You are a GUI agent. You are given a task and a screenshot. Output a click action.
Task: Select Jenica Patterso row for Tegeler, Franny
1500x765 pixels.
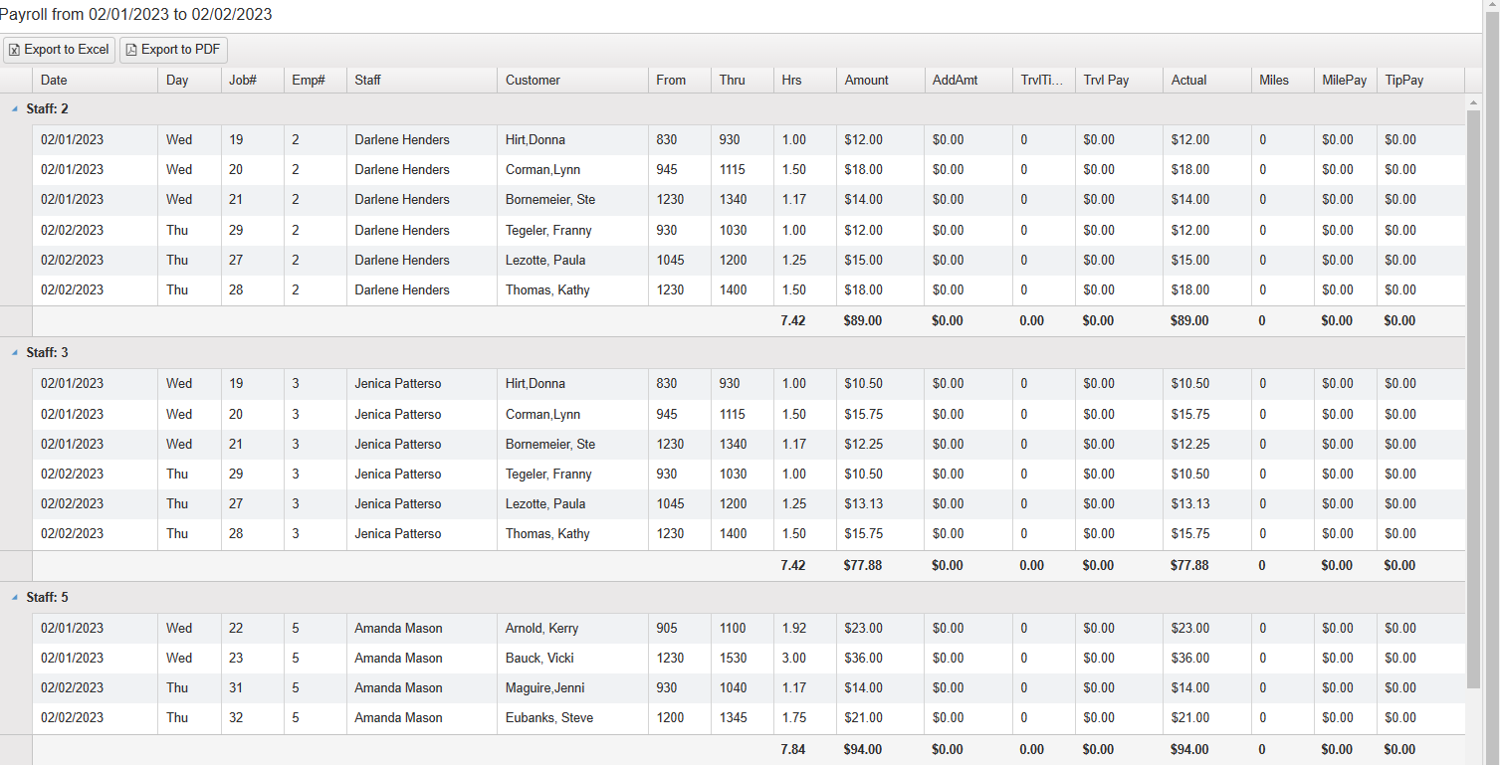(x=749, y=475)
